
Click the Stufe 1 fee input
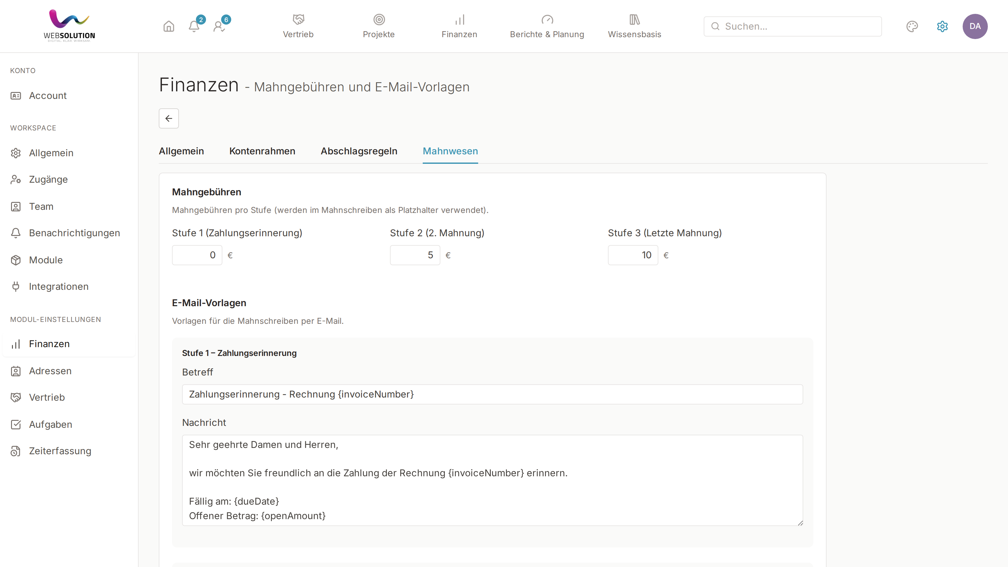197,255
